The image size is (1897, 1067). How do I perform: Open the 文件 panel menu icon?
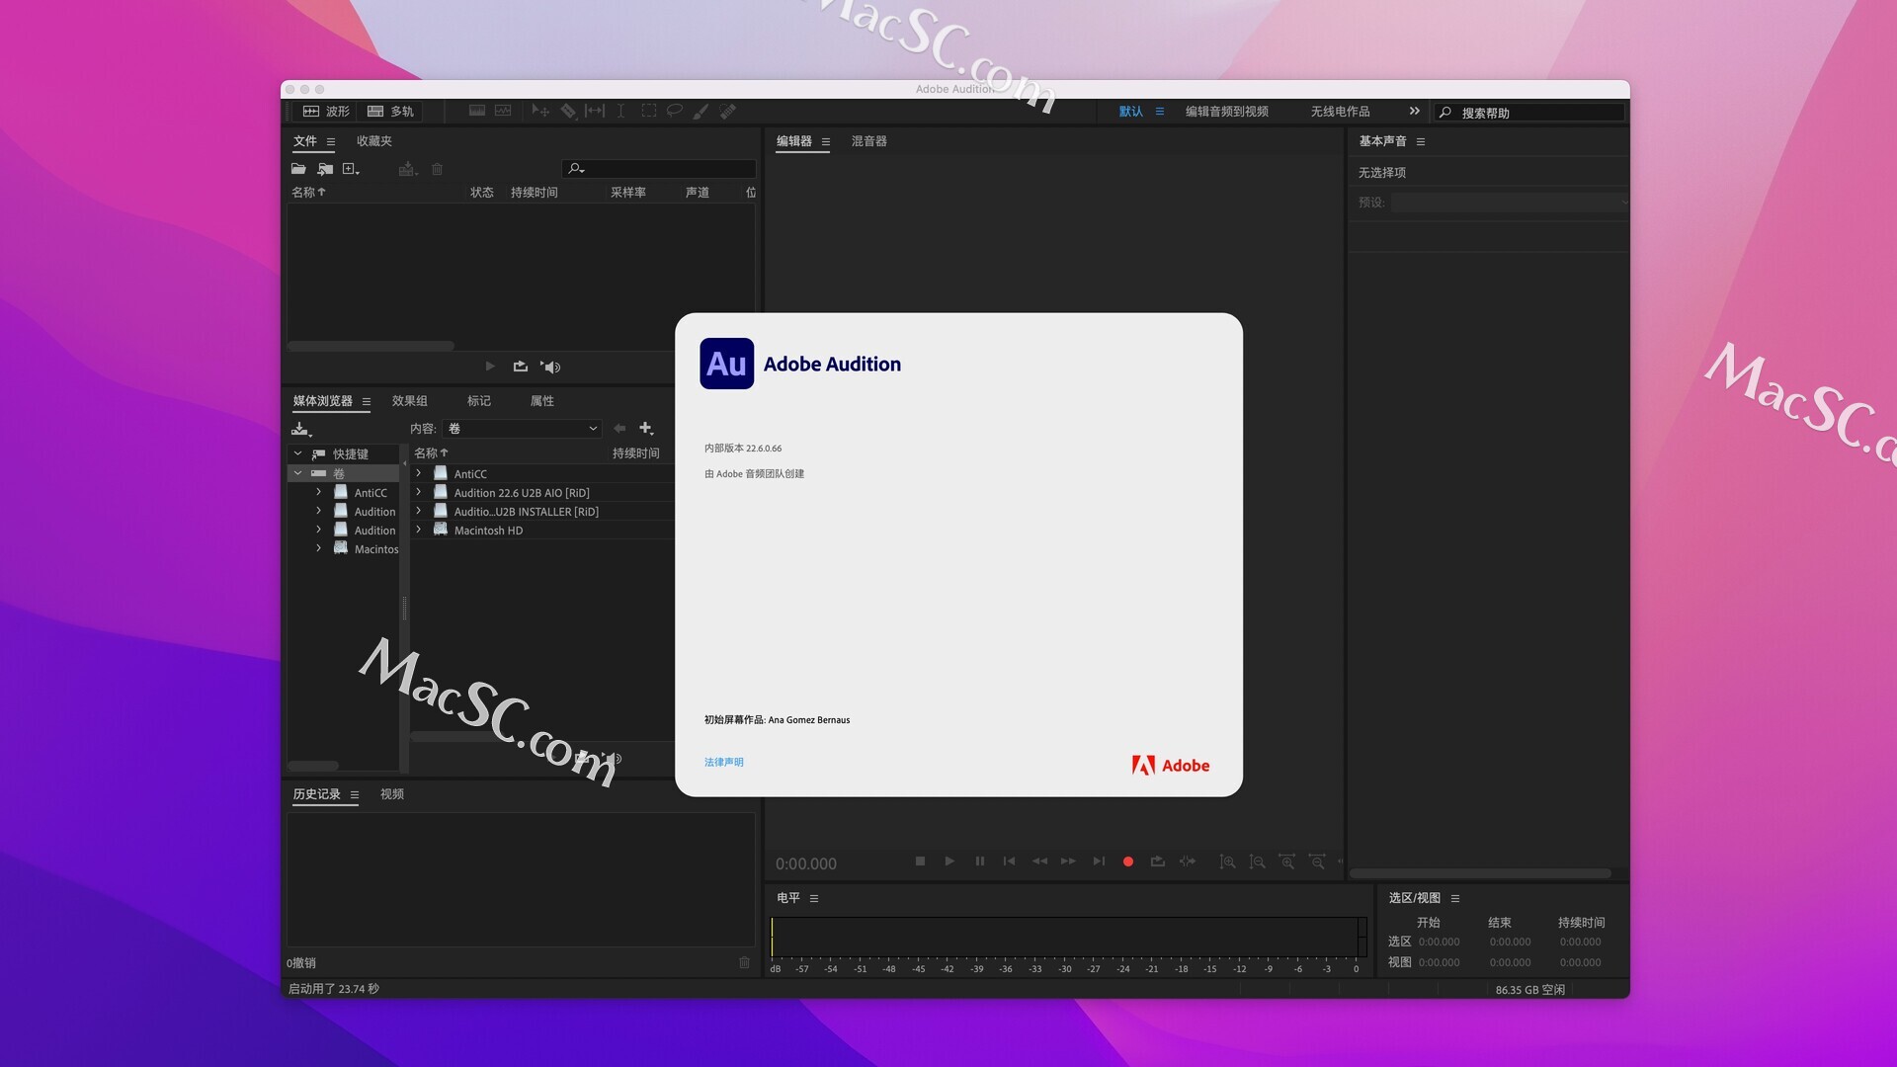pos(331,141)
